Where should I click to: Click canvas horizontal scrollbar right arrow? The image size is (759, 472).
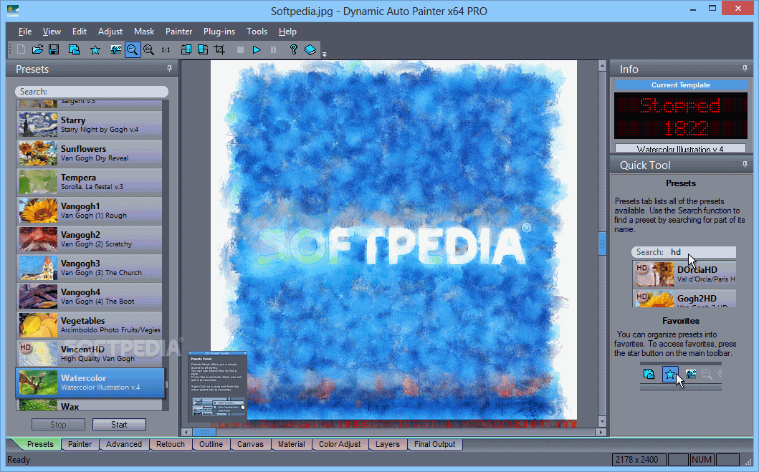(601, 432)
